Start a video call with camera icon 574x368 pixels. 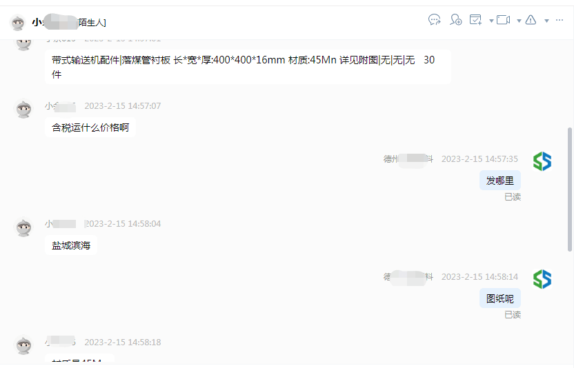tap(503, 20)
